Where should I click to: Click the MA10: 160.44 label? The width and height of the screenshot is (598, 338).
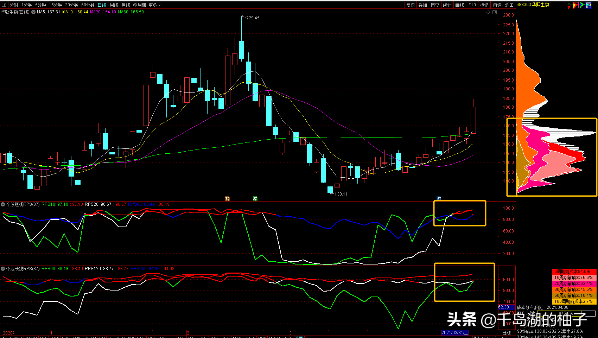75,12
